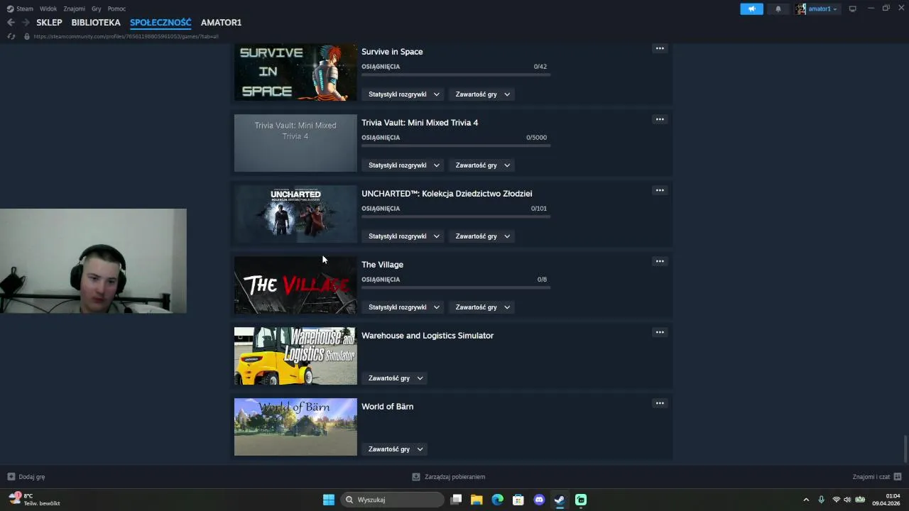Open the Trivia Vault: Mini Mixed Trivia 4 title
The height and width of the screenshot is (511, 909).
420,123
